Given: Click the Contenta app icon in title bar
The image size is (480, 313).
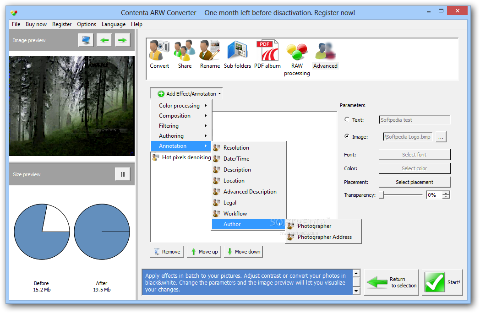Looking at the screenshot, I should 14,13.
